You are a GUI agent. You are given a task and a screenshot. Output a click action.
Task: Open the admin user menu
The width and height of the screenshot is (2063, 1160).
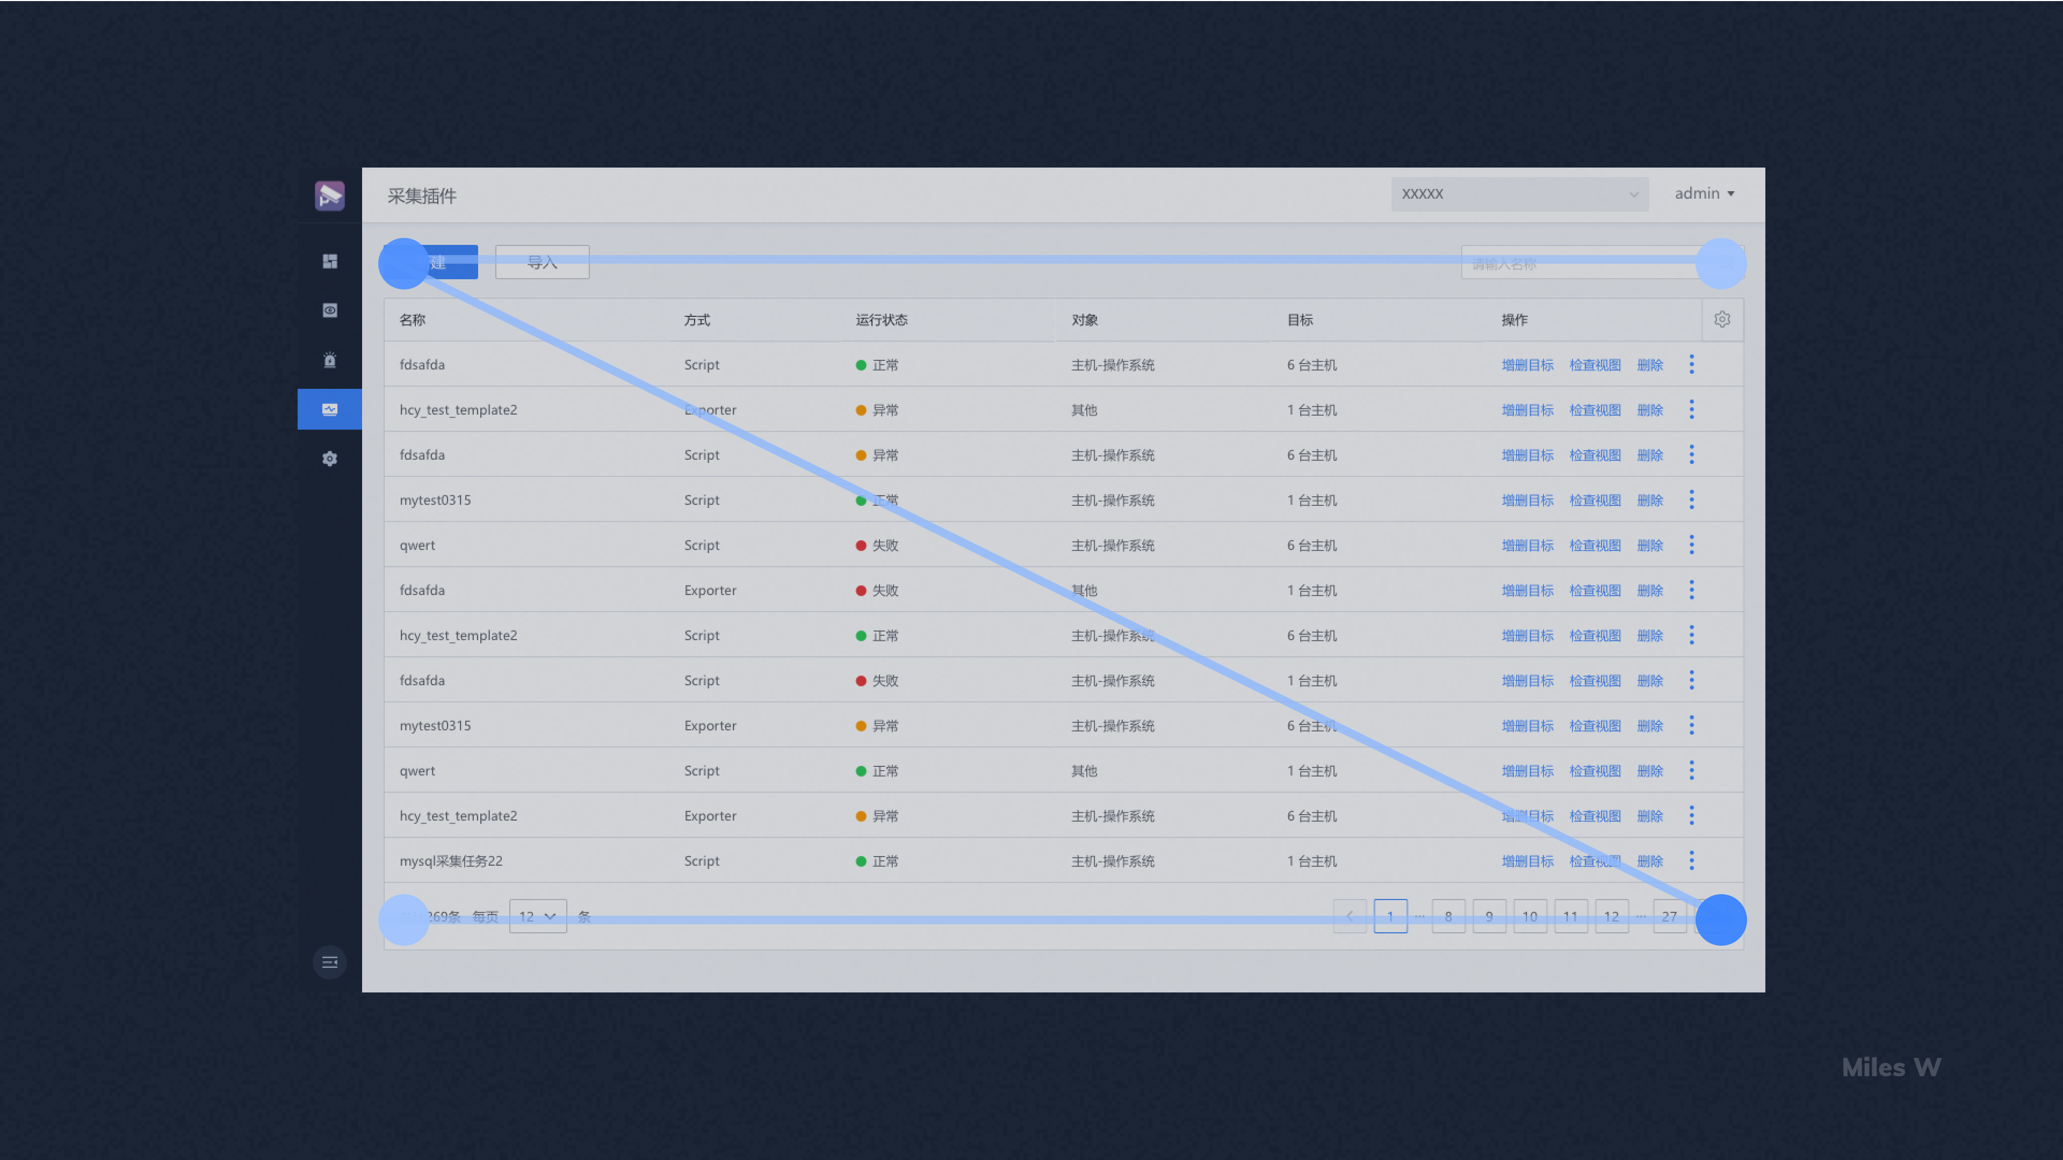(1704, 194)
